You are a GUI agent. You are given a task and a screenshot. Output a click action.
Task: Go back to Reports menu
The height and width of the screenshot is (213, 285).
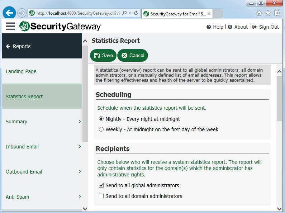point(42,46)
